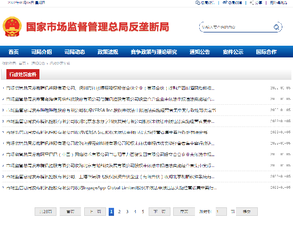Go to page 4 in pagination
Viewport: 293px width, 227px height.
[x=135, y=212]
